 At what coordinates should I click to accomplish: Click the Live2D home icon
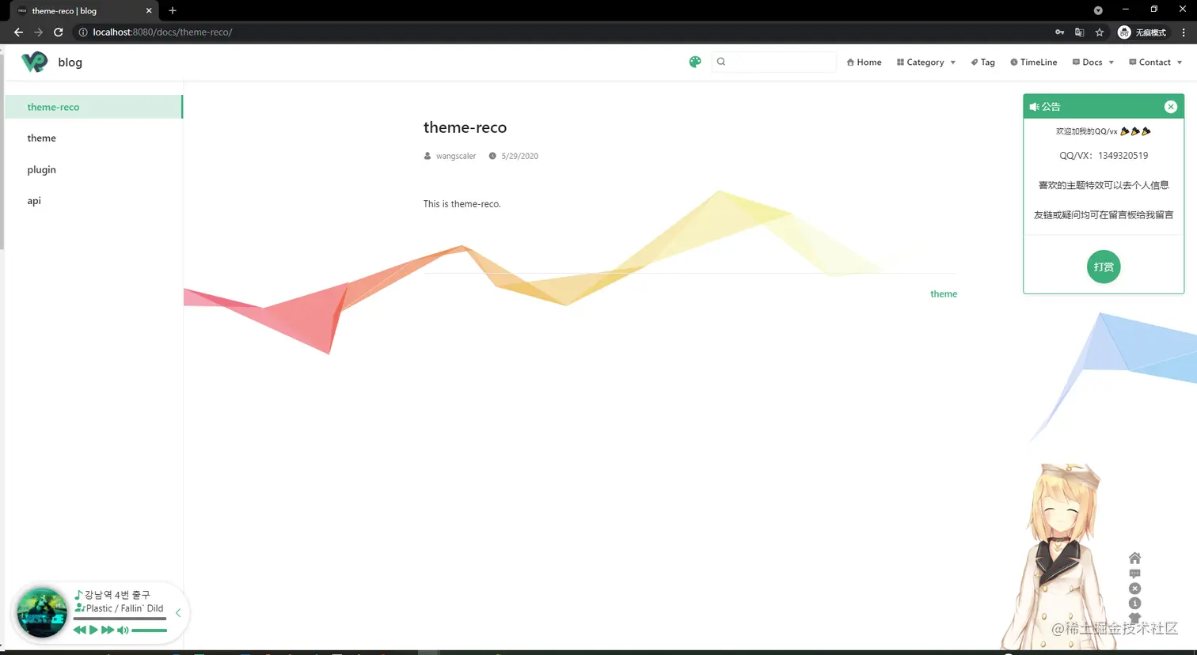pyautogui.click(x=1134, y=558)
